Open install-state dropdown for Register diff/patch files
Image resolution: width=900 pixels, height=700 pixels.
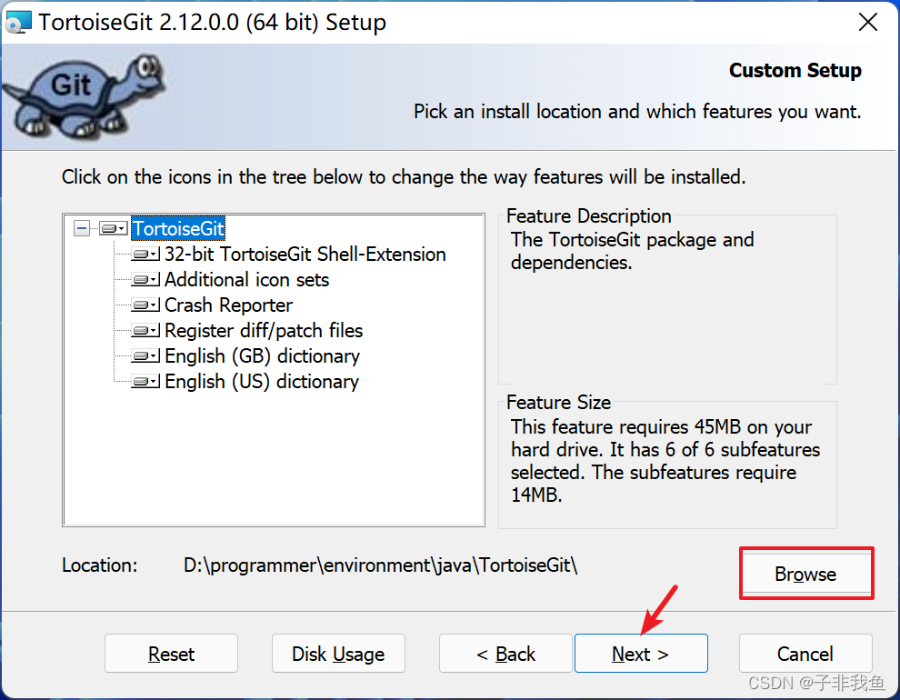[x=145, y=331]
